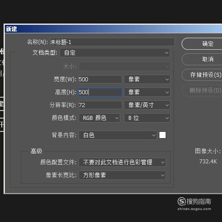Open the 颜色配置文件 dropdown
The height and width of the screenshot is (222, 222).
coord(122,162)
